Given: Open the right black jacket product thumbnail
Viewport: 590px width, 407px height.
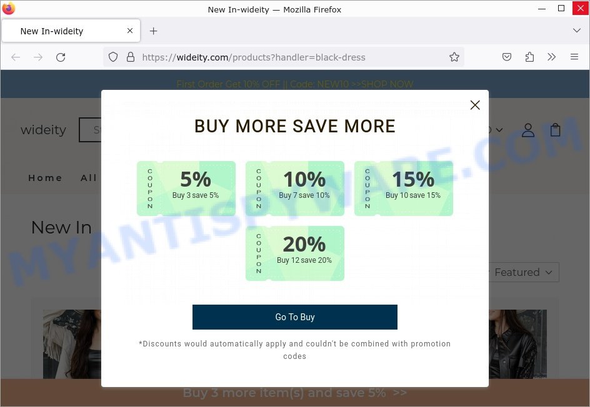Looking at the screenshot, I should click(517, 344).
